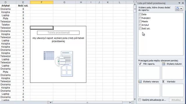Click the vertical scrollbar thumb

[135, 9]
